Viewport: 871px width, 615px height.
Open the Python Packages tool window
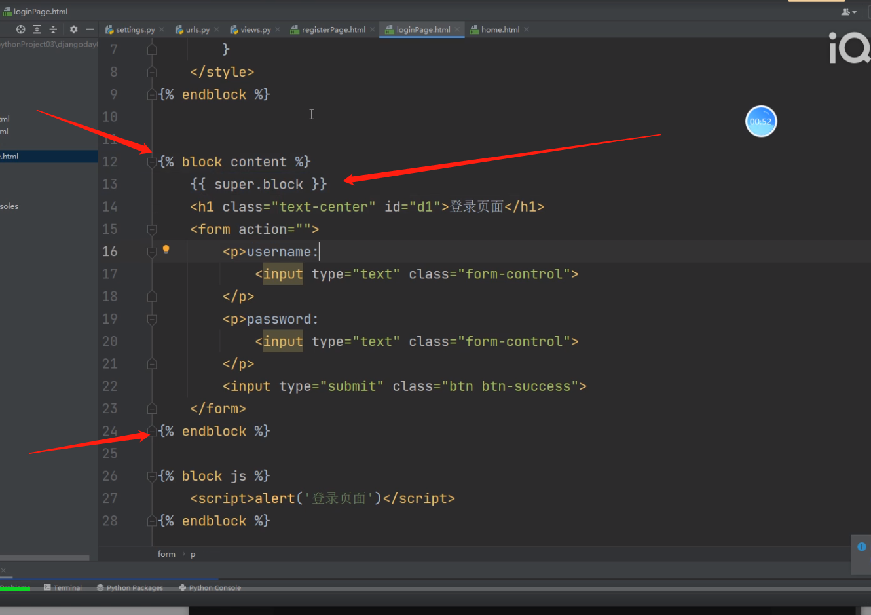[x=130, y=587]
